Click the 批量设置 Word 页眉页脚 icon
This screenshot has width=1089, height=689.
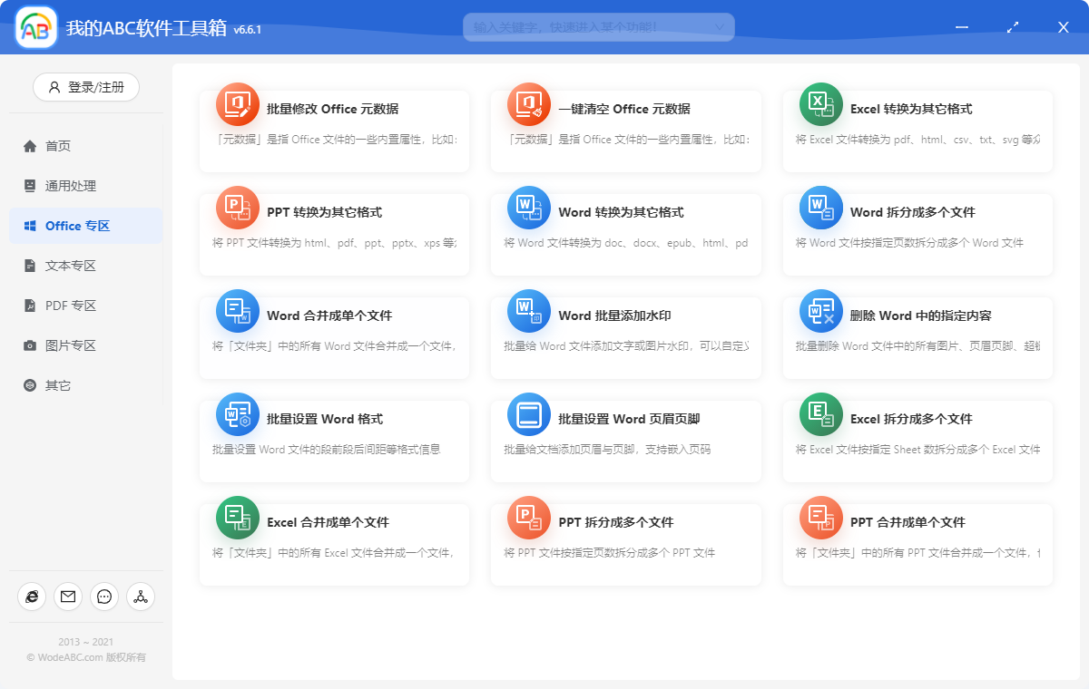pyautogui.click(x=529, y=413)
